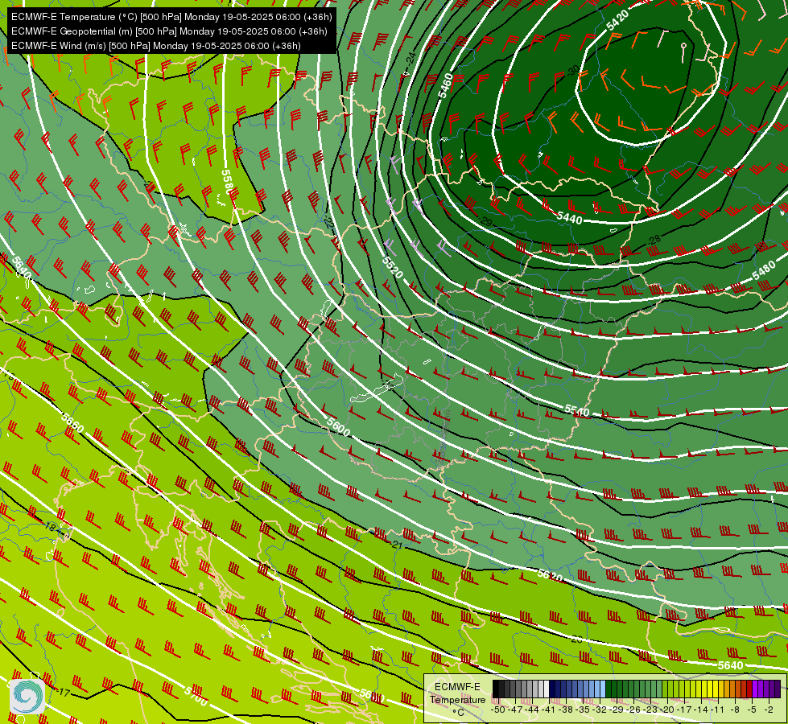Viewport: 788px width, 724px height.
Task: Click the 5440 geopotential contour label
Action: pyautogui.click(x=569, y=217)
